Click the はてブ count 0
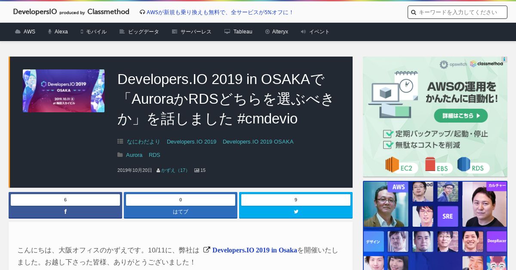The height and width of the screenshot is (270, 516). pyautogui.click(x=181, y=200)
